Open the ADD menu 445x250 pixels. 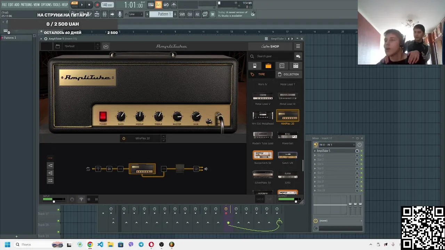tap(17, 5)
